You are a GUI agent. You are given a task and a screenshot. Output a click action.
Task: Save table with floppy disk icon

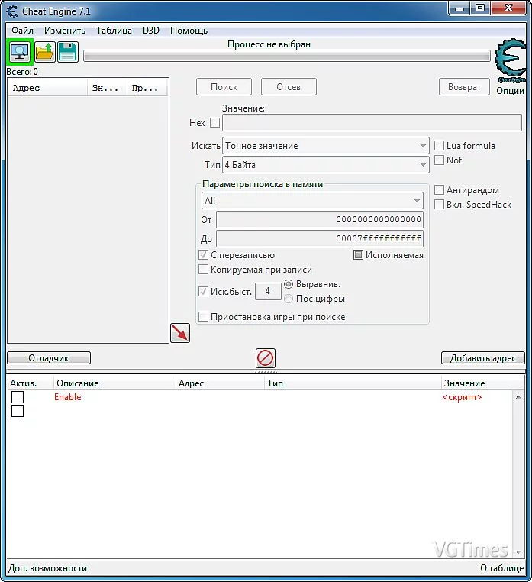(68, 52)
